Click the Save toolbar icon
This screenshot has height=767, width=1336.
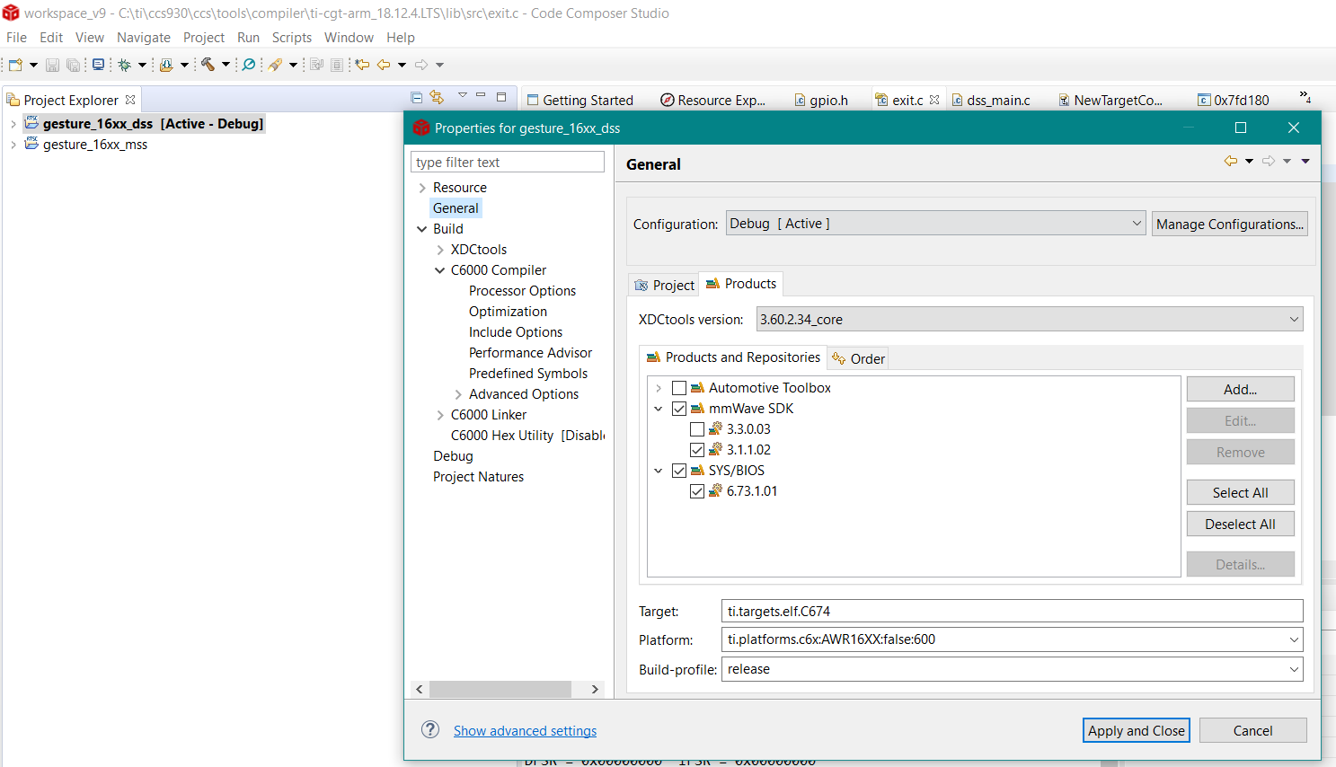pyautogui.click(x=52, y=65)
